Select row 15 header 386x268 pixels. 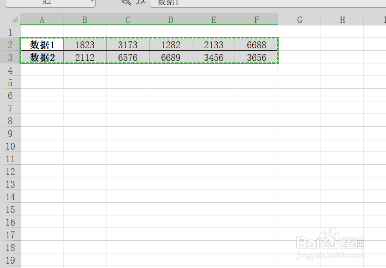tap(10, 210)
